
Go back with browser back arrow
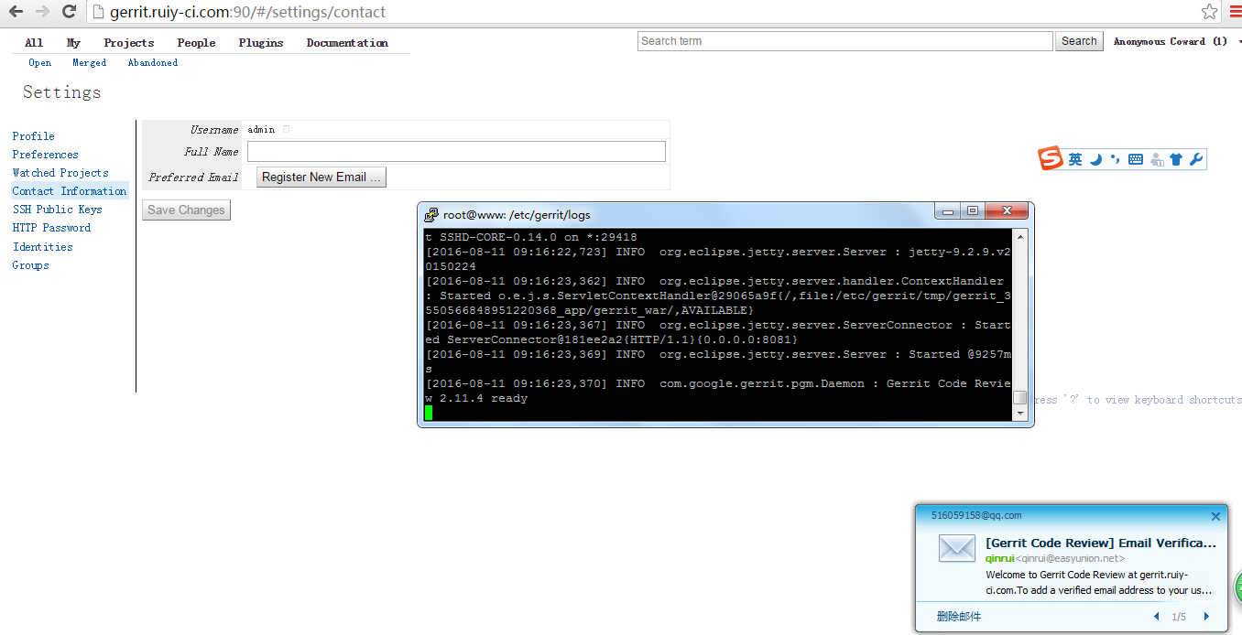(16, 12)
